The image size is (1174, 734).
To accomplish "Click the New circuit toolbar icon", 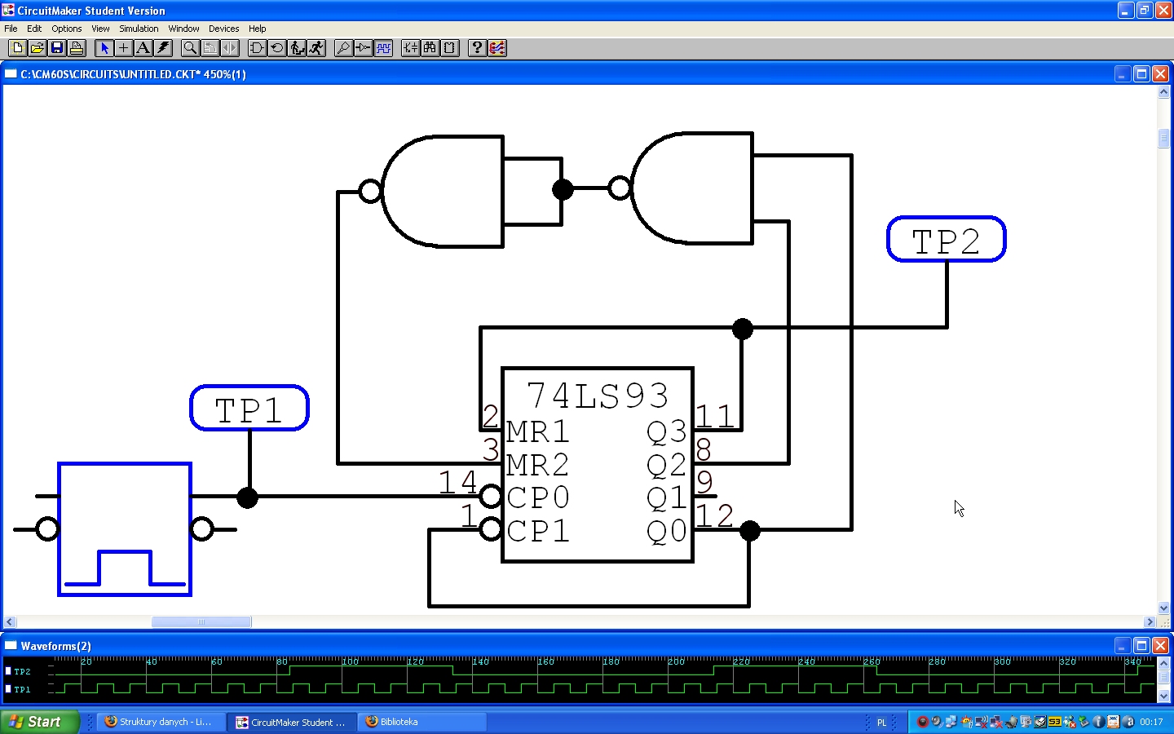I will pyautogui.click(x=17, y=48).
